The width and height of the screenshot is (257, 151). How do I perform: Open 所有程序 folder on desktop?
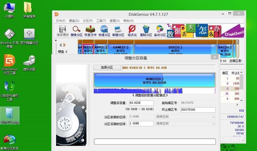coord(29,10)
